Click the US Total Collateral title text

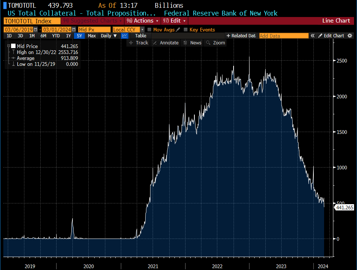click(x=82, y=13)
